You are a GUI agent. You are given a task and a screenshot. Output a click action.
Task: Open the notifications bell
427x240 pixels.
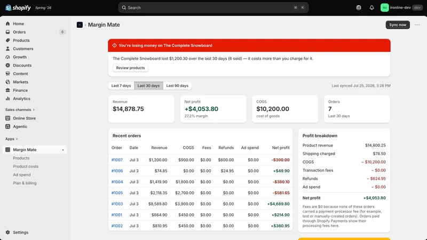371,7
